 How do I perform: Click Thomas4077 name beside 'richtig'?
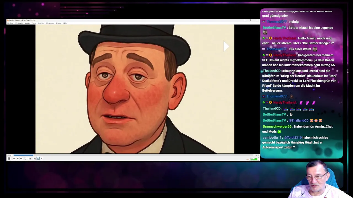click(x=276, y=22)
